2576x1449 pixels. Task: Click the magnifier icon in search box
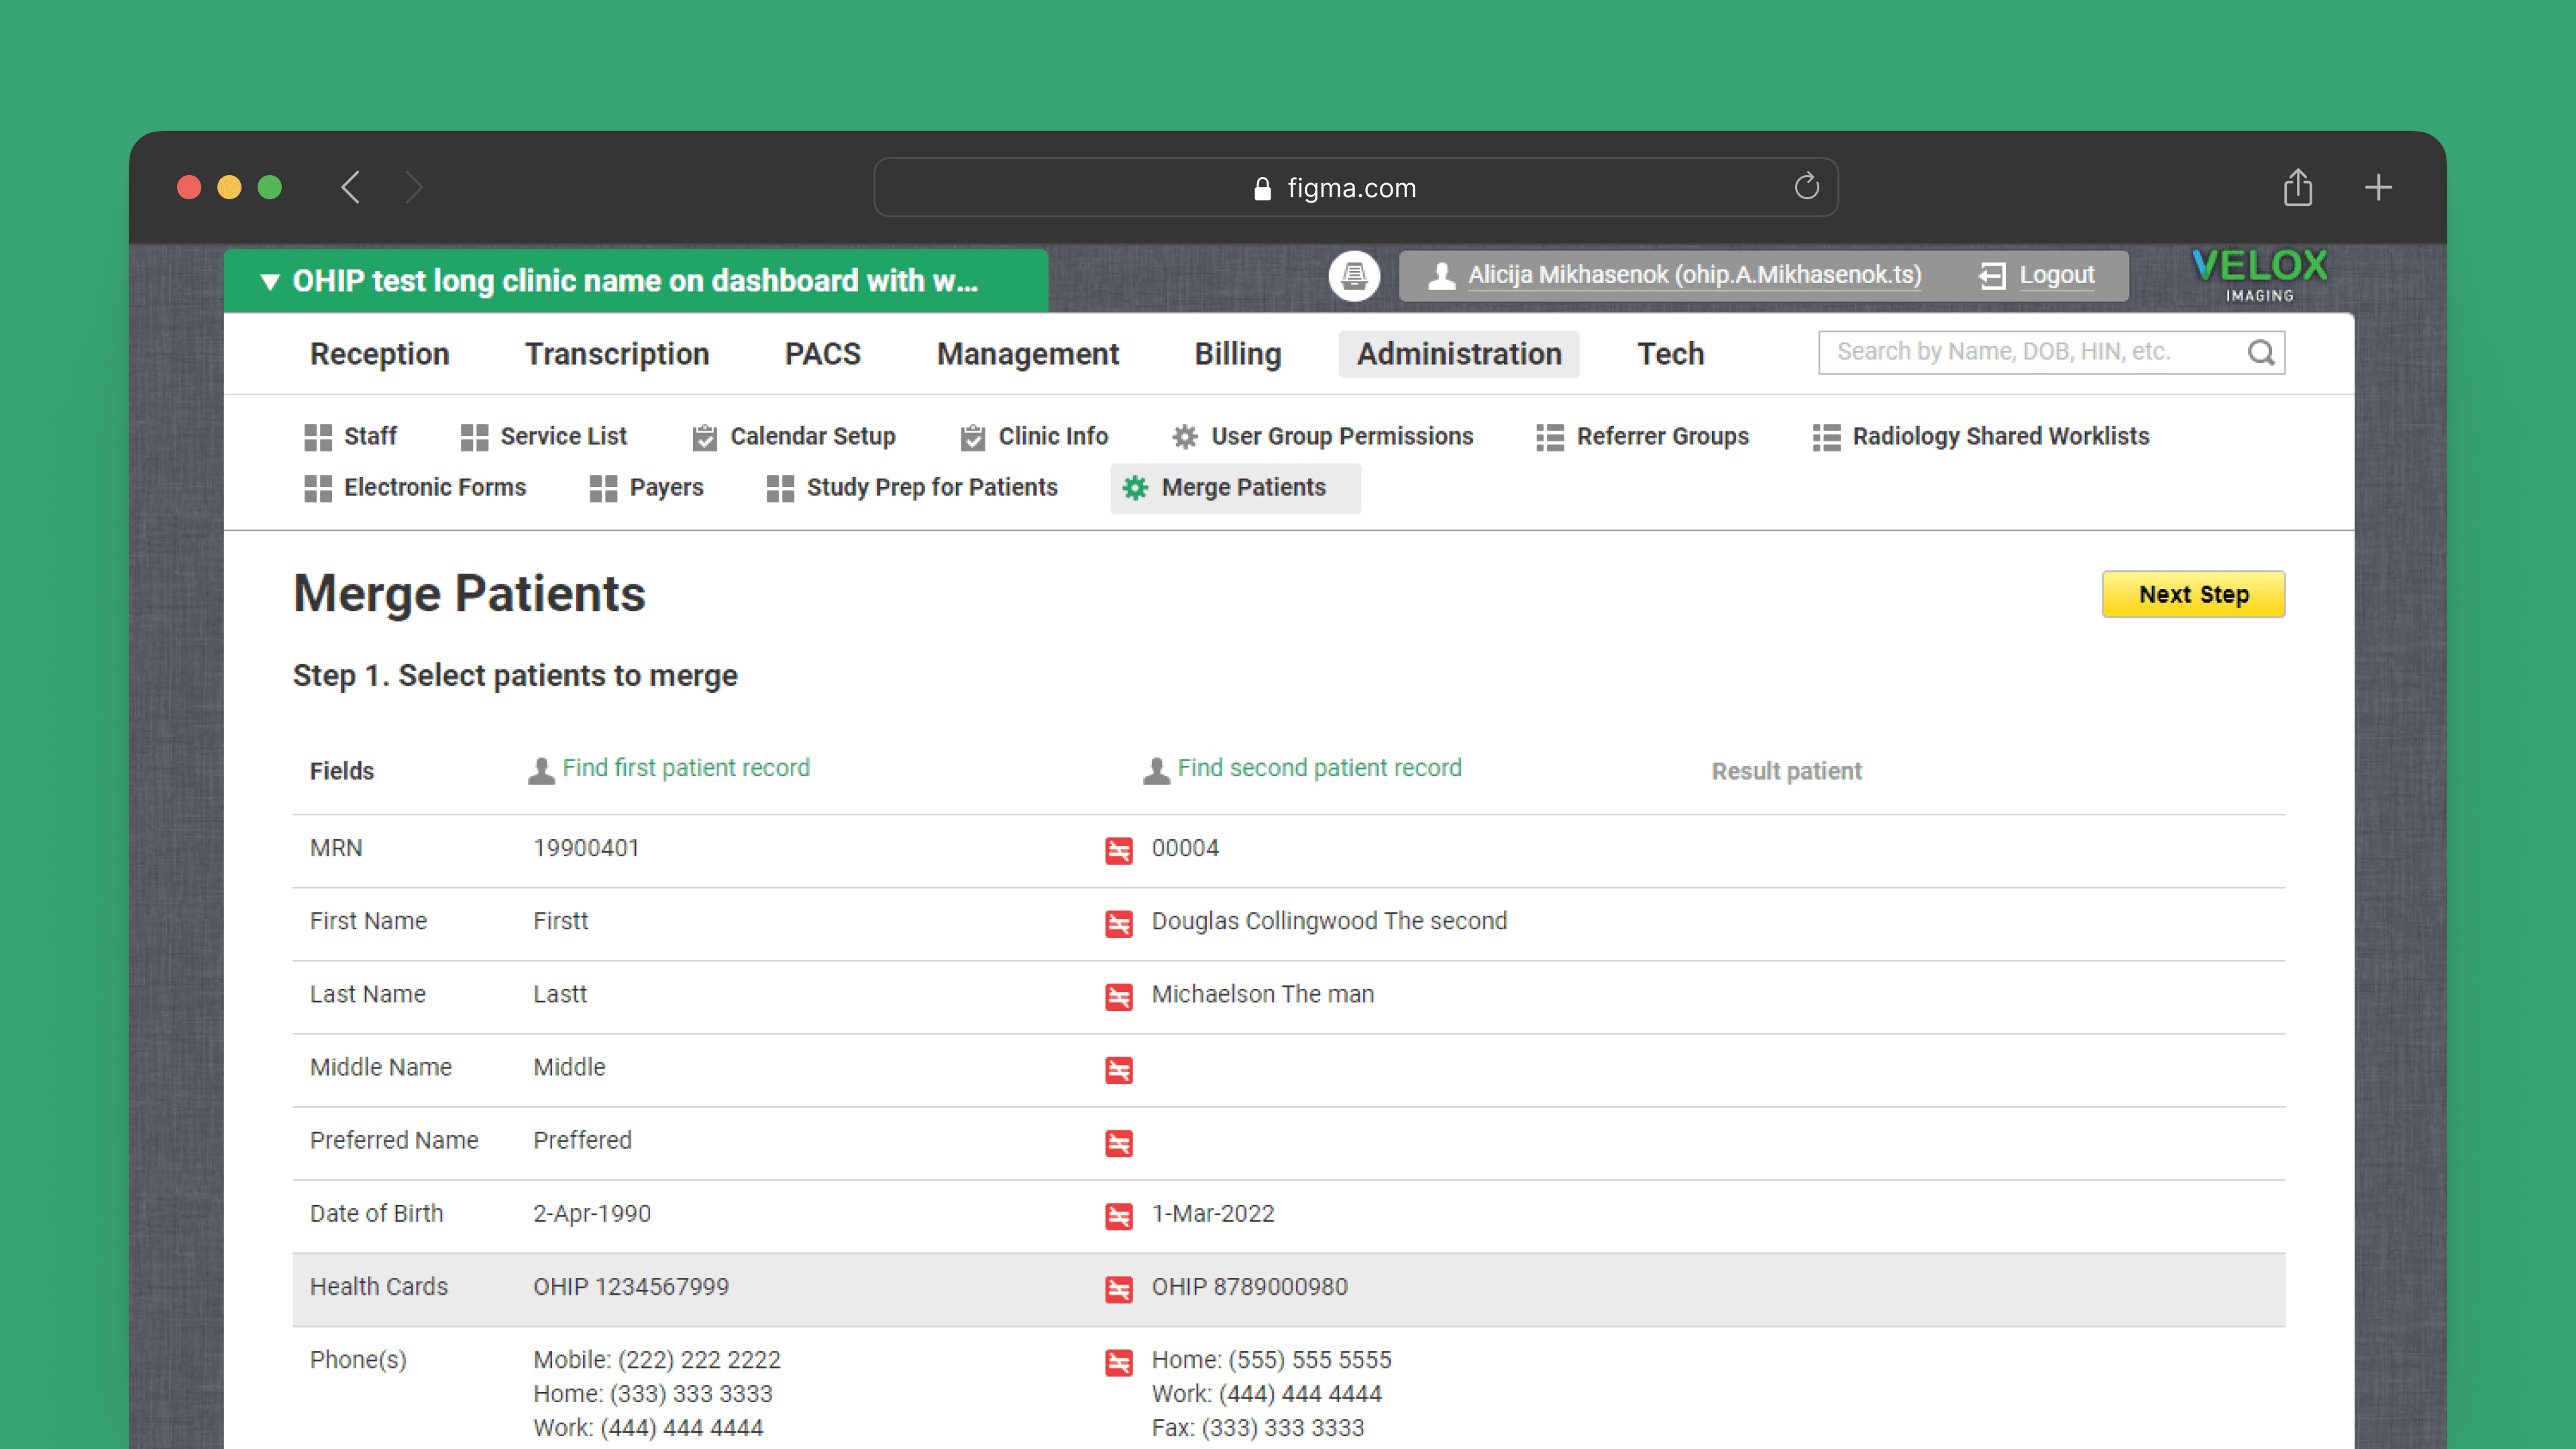coord(2260,352)
